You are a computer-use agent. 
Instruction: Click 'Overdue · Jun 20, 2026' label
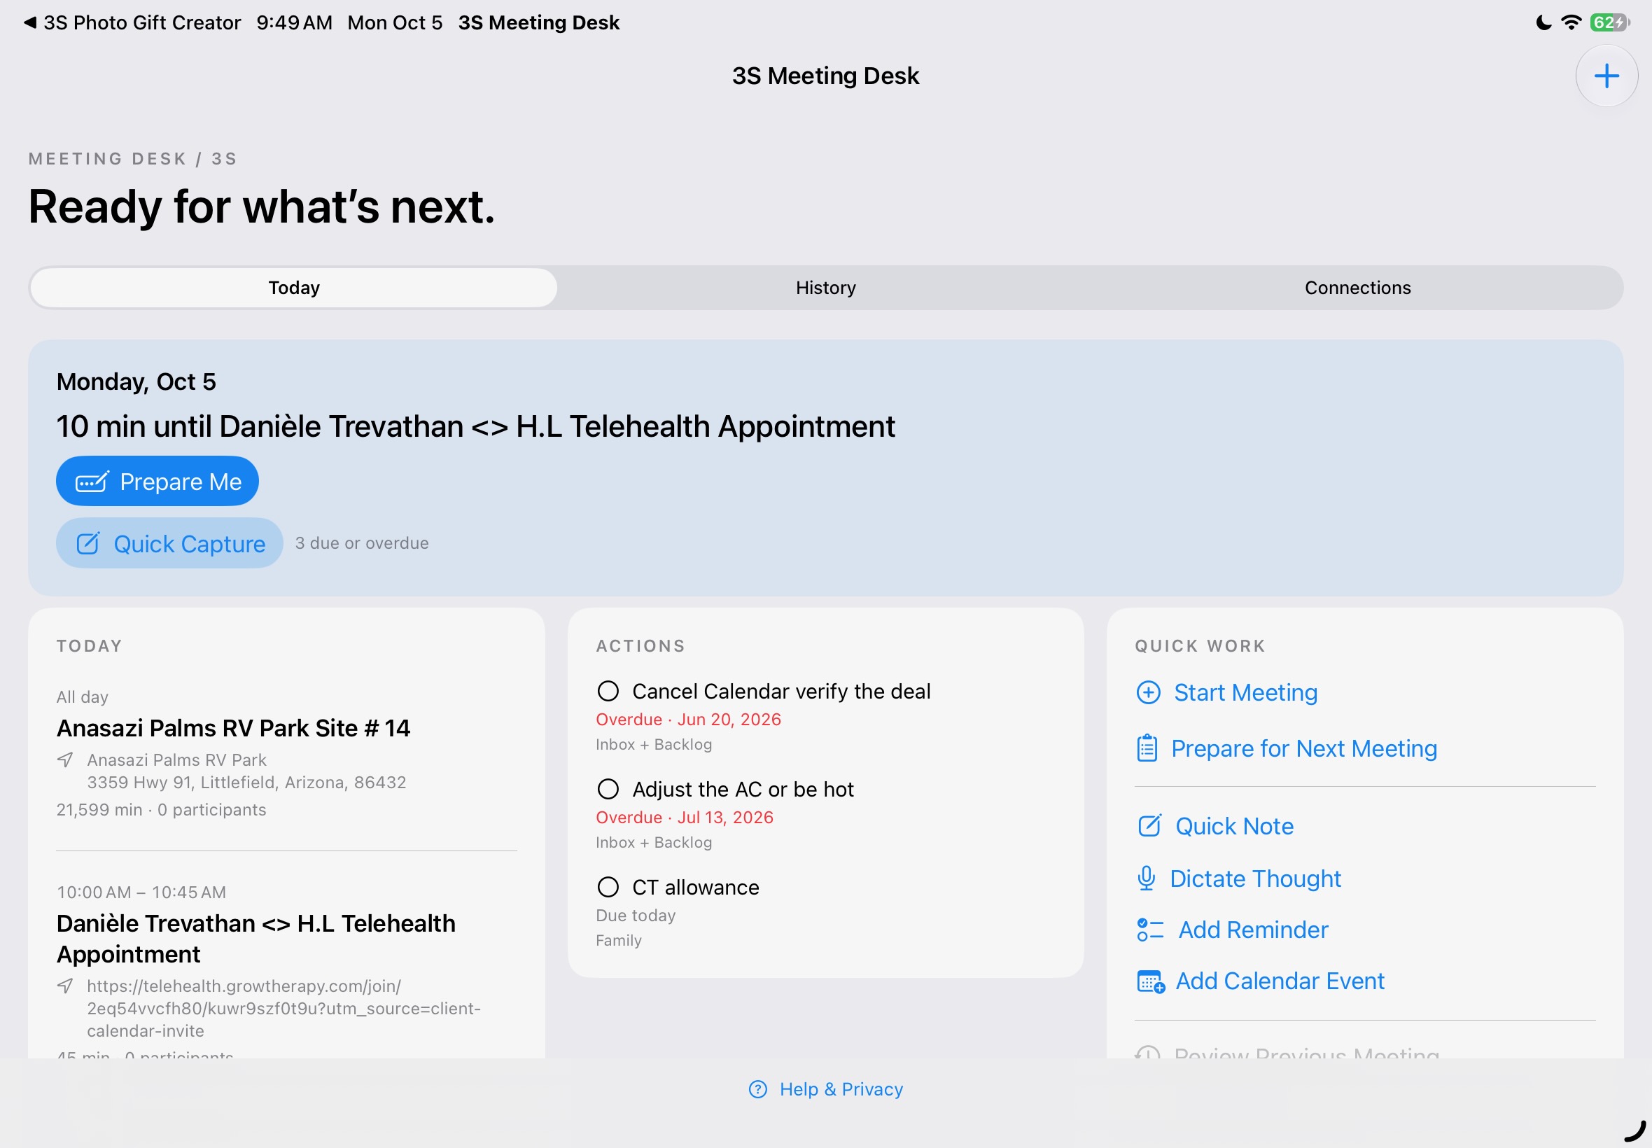pyautogui.click(x=687, y=720)
